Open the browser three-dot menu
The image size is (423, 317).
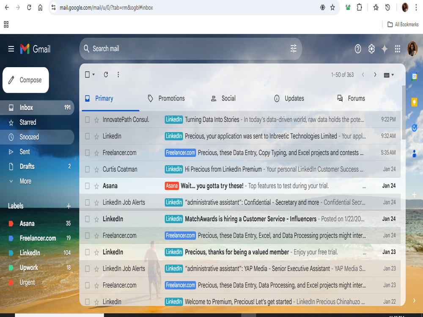(x=416, y=8)
